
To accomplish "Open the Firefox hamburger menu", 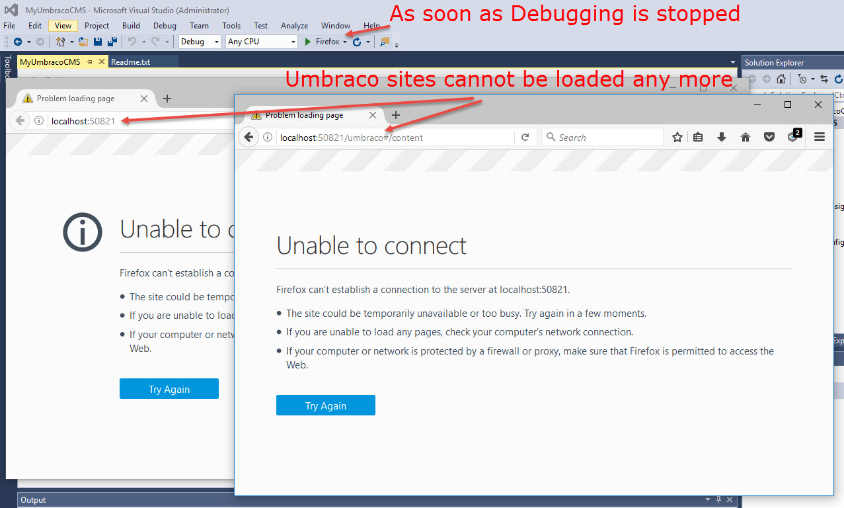I will click(820, 137).
